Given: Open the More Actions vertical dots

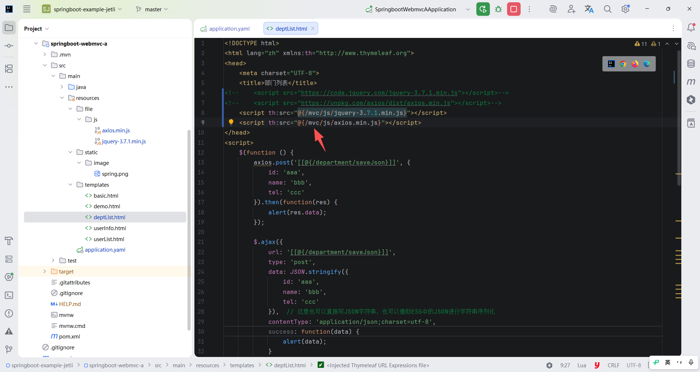Looking at the screenshot, I should pos(529,9).
